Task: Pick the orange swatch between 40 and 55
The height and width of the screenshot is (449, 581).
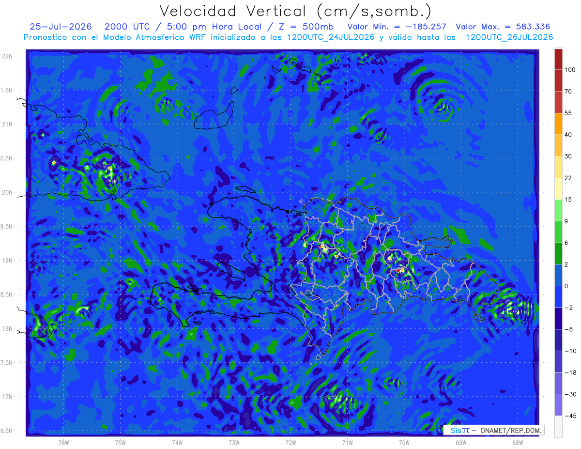Action: [558, 124]
